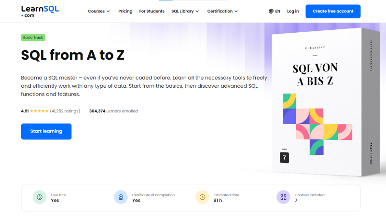Screen dimensions: 386x217
Task: Click the clock Estimated time icon
Action: click(202, 197)
